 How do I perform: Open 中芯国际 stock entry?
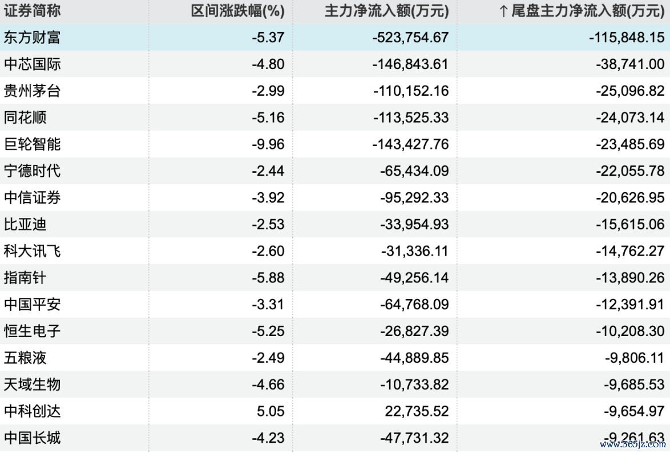[33, 64]
